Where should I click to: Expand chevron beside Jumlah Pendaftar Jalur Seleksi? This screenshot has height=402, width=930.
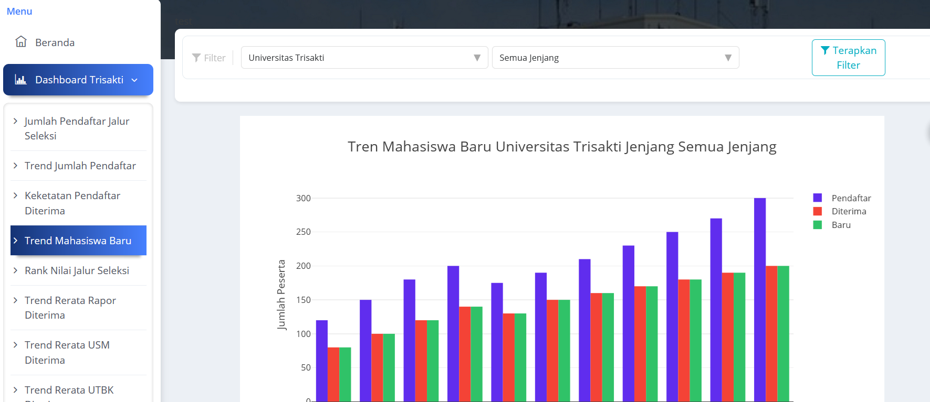(x=15, y=121)
